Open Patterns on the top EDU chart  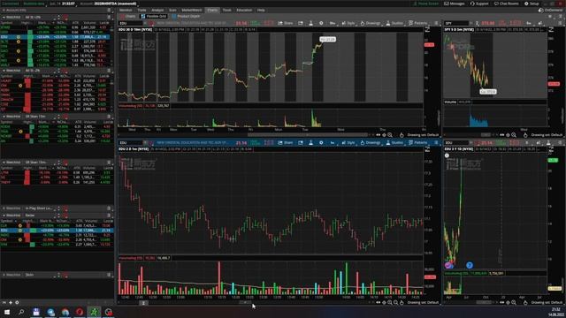point(418,23)
